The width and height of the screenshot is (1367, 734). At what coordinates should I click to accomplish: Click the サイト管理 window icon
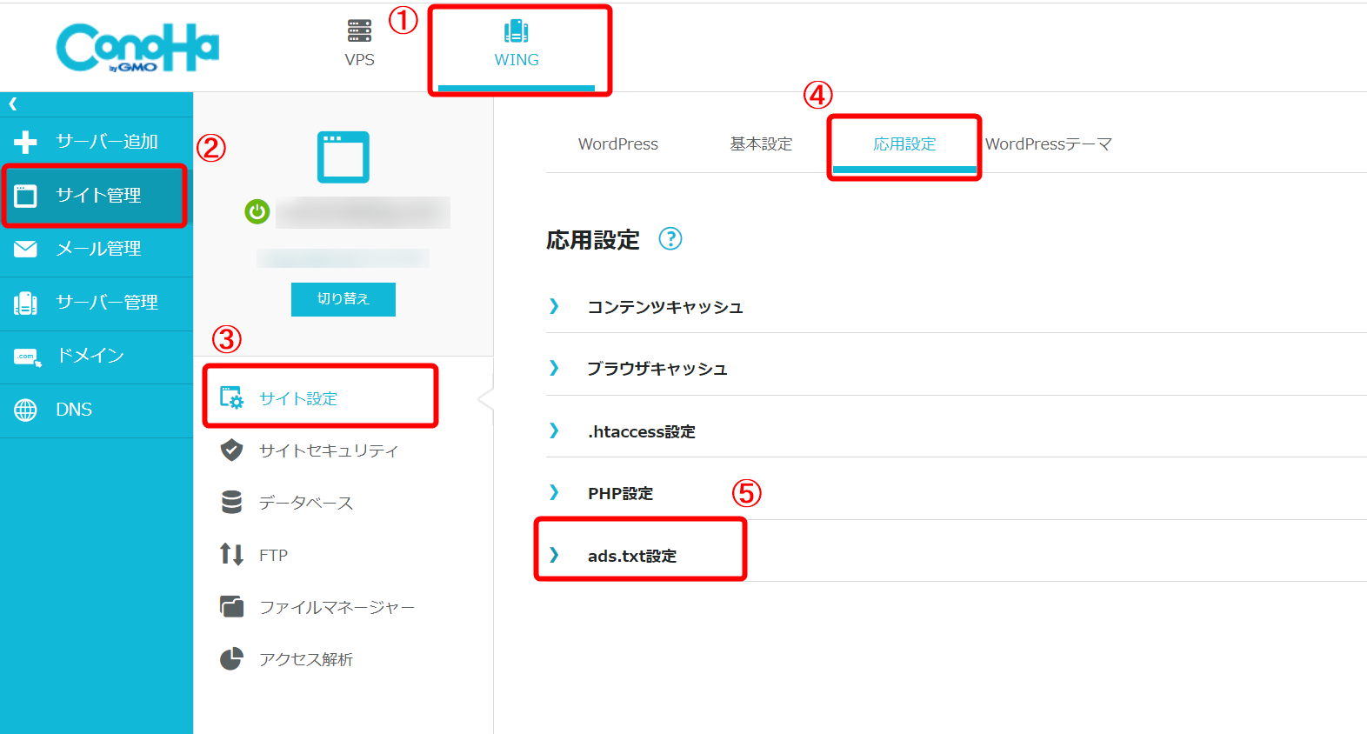(26, 196)
